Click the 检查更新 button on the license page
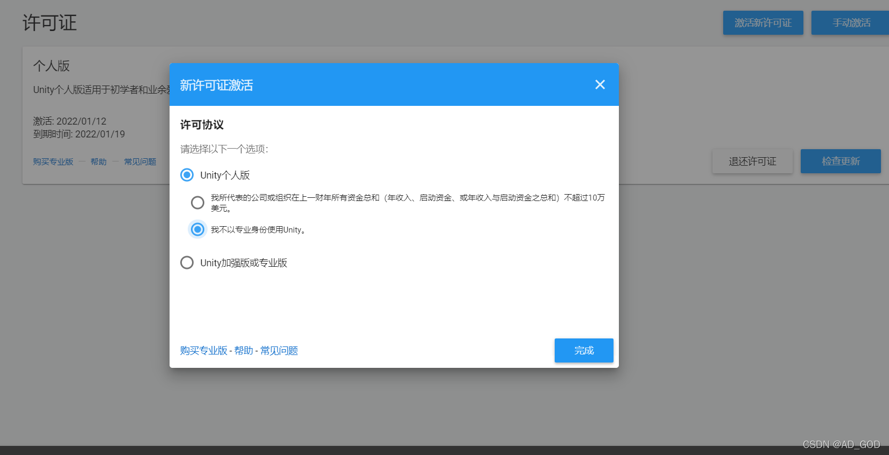889x455 pixels. coord(840,161)
